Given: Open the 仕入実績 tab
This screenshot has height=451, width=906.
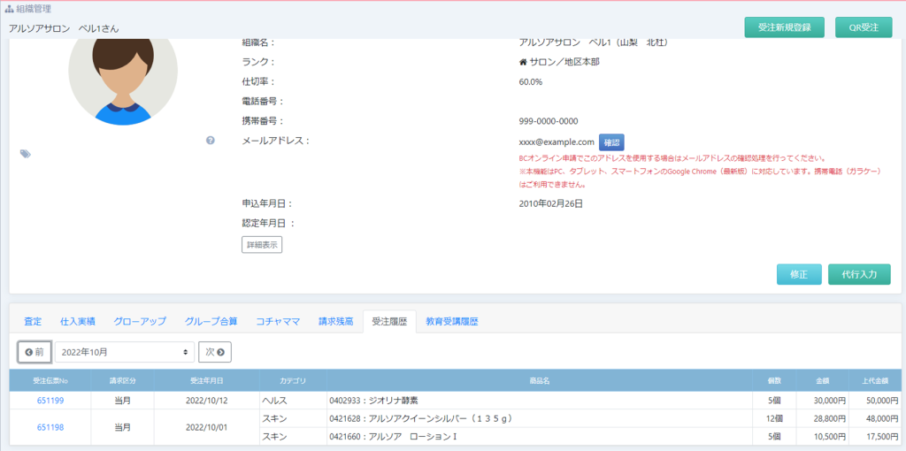Looking at the screenshot, I should pos(78,321).
